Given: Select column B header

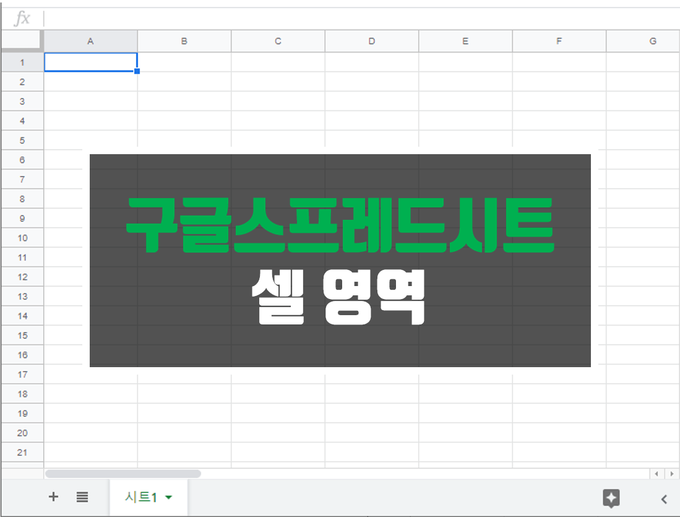Looking at the screenshot, I should pyautogui.click(x=184, y=41).
